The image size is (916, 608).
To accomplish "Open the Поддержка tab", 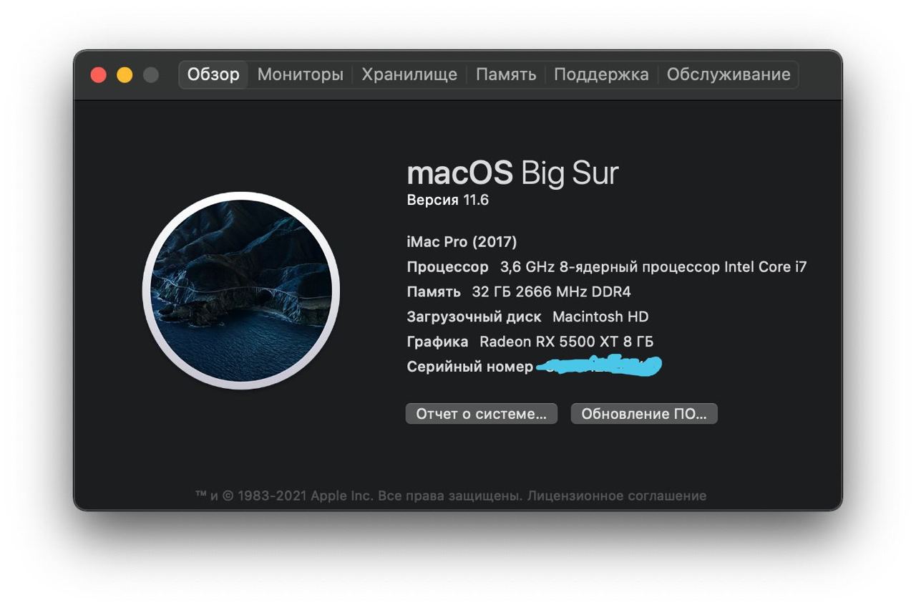I will (601, 74).
